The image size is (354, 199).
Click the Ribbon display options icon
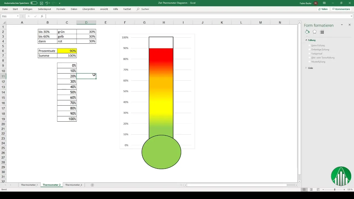324,3
